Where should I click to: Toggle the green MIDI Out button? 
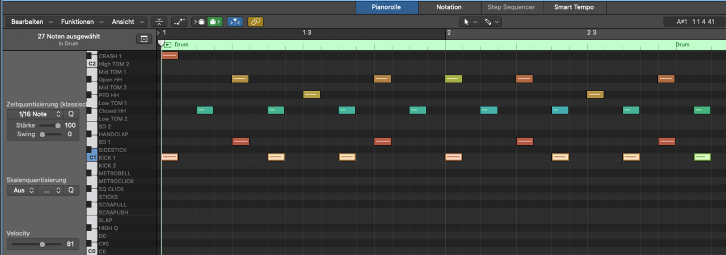215,22
